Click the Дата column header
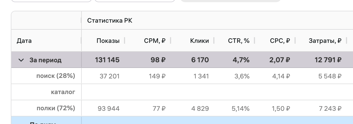353x124 pixels. [24, 41]
